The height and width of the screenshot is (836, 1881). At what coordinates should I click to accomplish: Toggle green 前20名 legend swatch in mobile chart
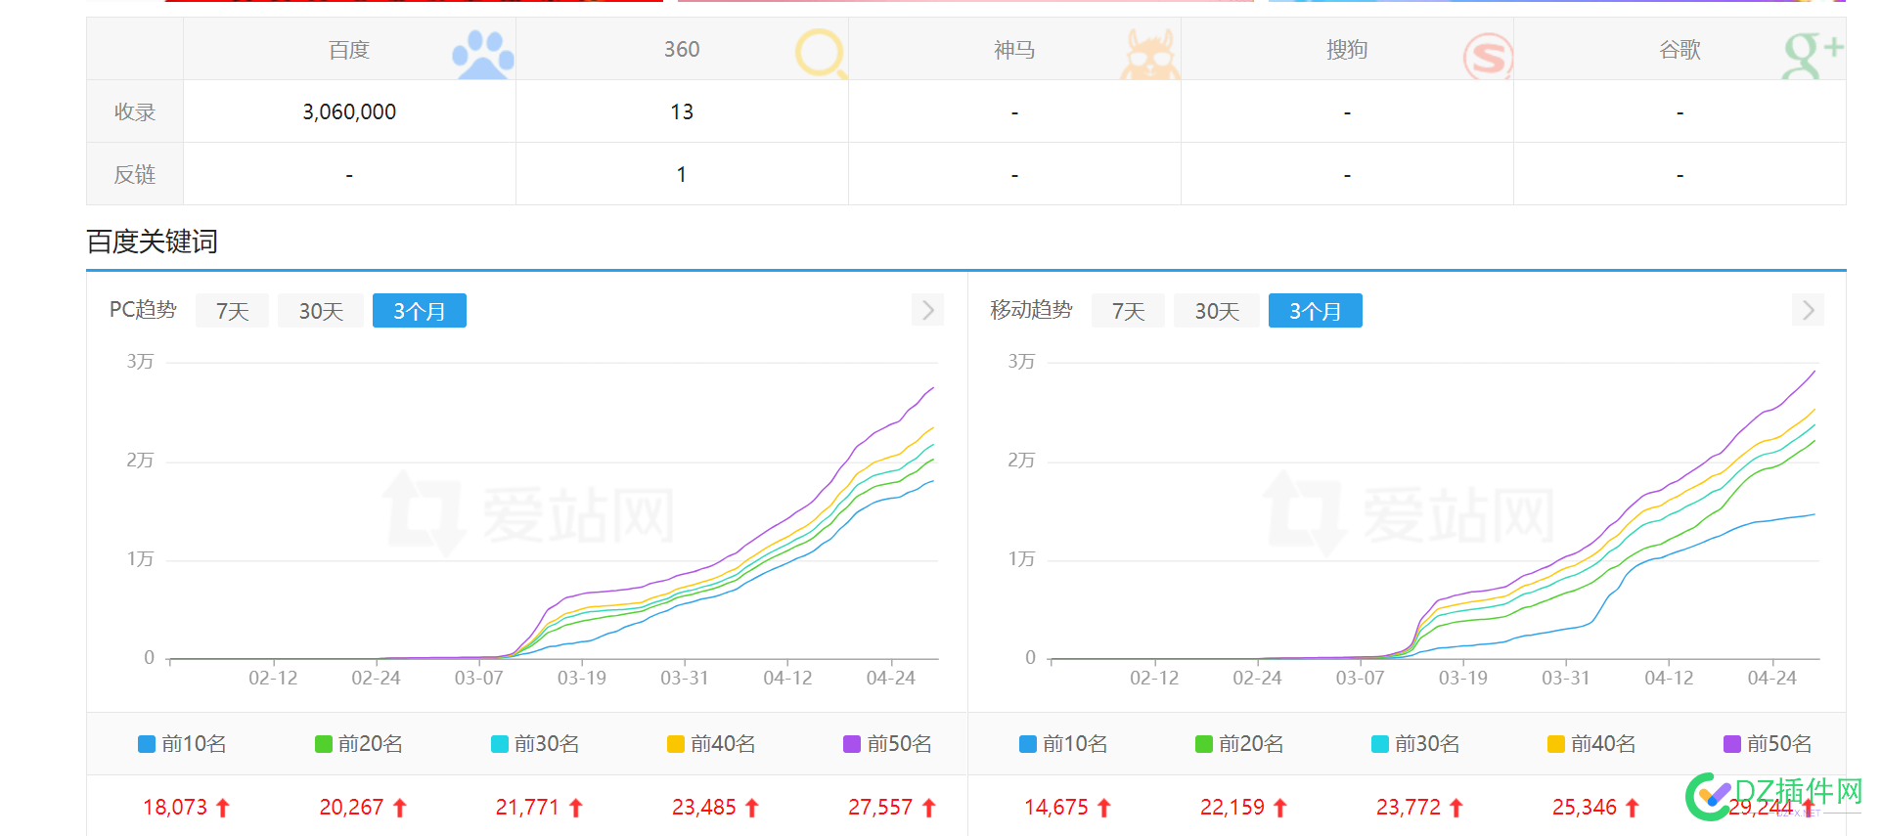pos(1204,744)
